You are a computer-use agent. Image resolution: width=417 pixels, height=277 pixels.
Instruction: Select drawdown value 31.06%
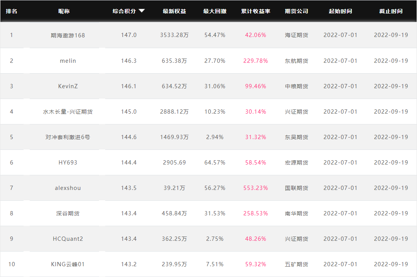point(215,86)
